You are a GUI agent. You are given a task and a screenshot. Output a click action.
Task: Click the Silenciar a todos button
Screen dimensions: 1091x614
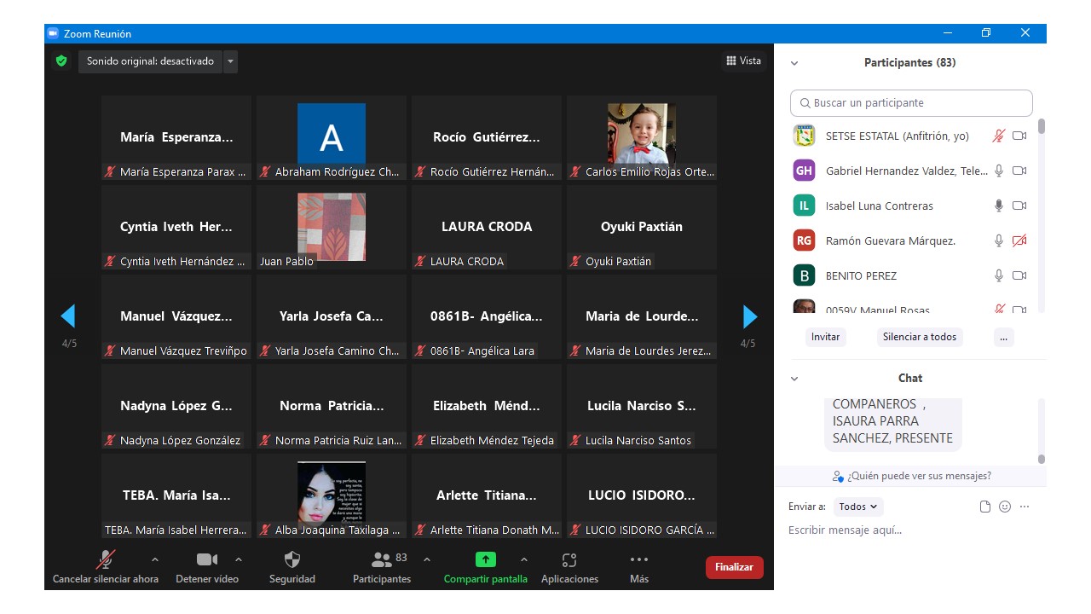coord(919,337)
